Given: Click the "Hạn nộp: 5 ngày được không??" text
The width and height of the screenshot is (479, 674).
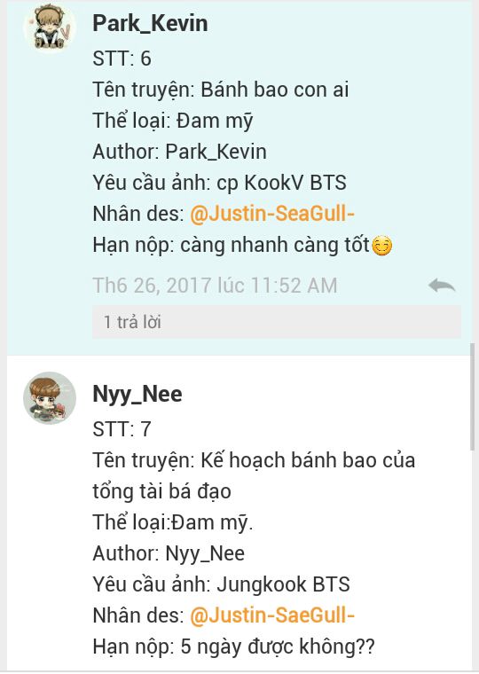Looking at the screenshot, I should tap(233, 646).
